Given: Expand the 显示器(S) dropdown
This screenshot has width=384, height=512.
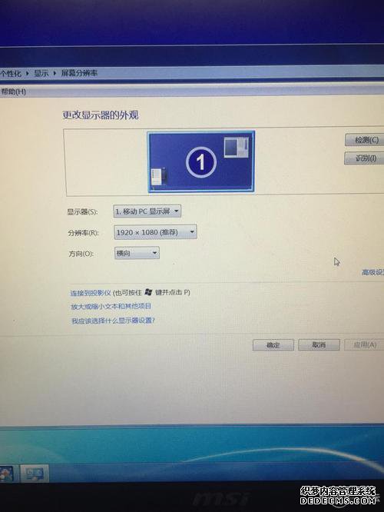Looking at the screenshot, I should [147, 211].
